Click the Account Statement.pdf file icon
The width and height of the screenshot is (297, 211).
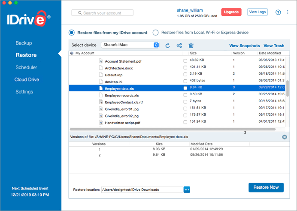coord(101,61)
